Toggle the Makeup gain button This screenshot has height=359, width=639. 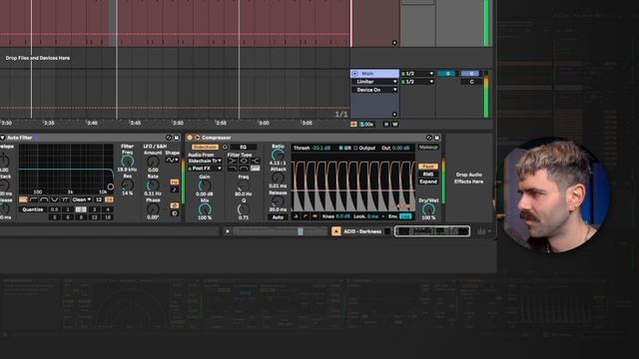pyautogui.click(x=428, y=148)
